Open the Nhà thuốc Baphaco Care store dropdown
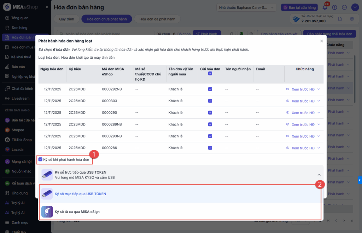The width and height of the screenshot is (362, 233). click(x=247, y=7)
